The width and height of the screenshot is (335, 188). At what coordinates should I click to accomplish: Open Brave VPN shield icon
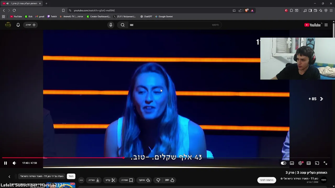(x=326, y=10)
